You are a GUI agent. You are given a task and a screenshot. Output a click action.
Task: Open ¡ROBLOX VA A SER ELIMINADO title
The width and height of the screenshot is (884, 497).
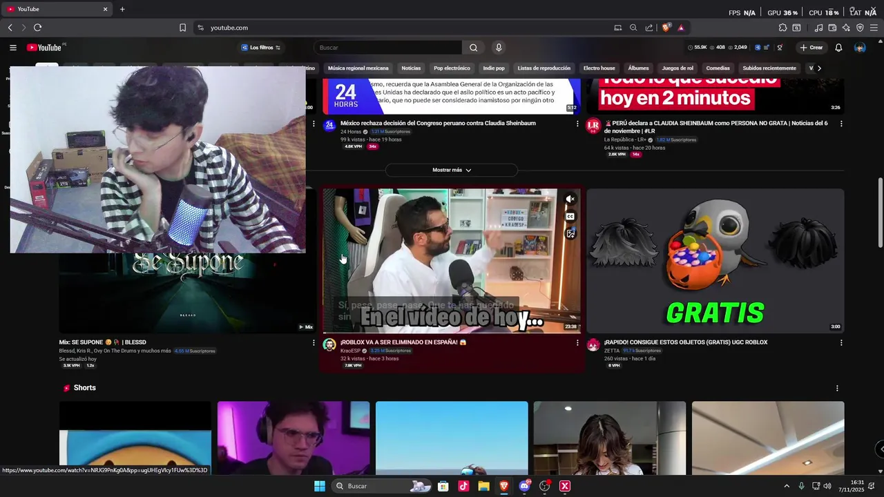click(403, 342)
